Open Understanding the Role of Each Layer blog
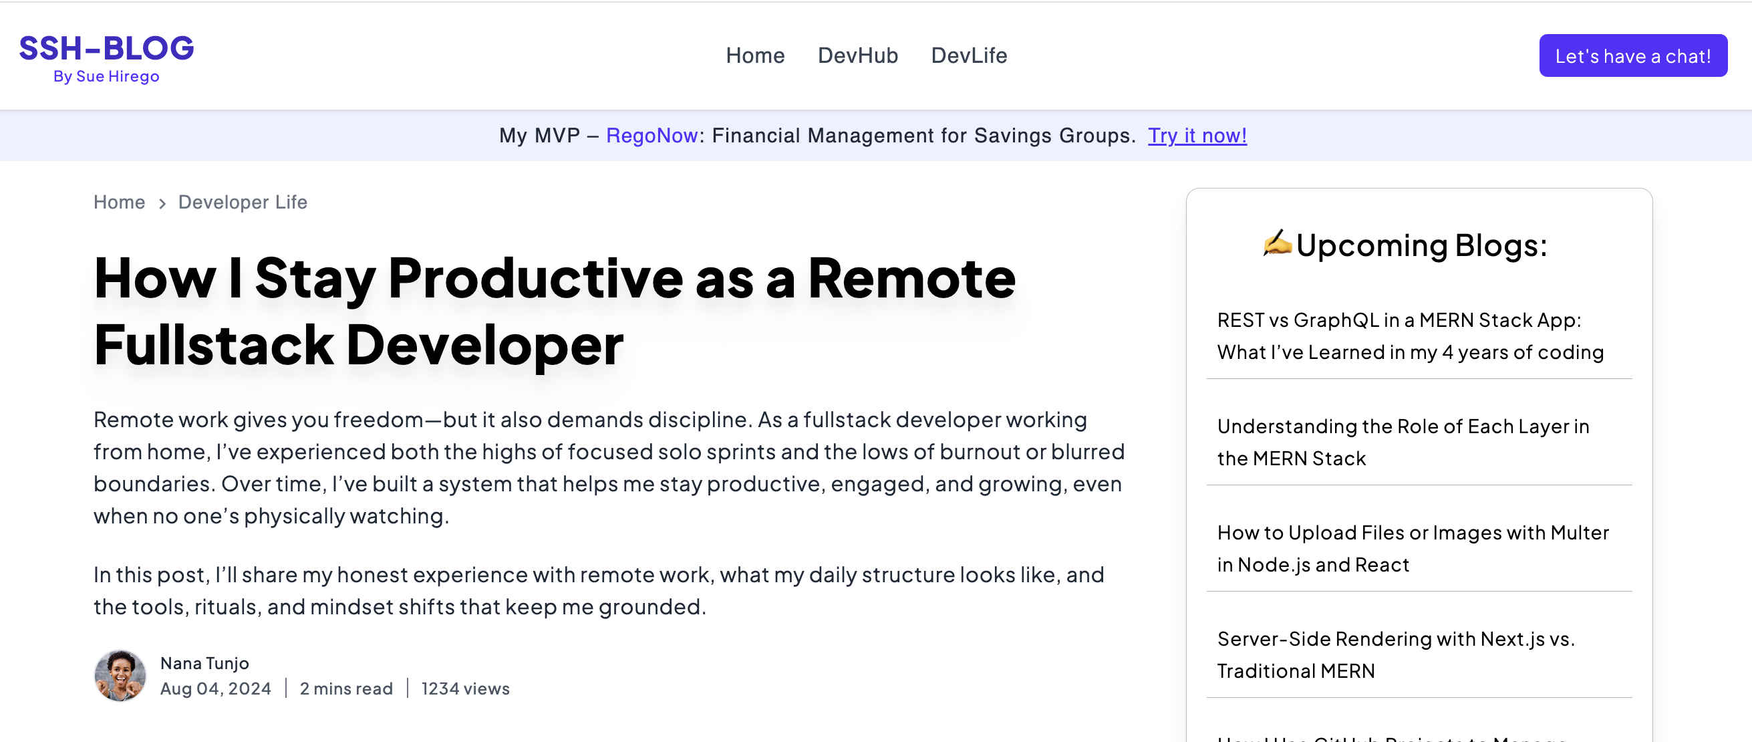 coord(1403,442)
